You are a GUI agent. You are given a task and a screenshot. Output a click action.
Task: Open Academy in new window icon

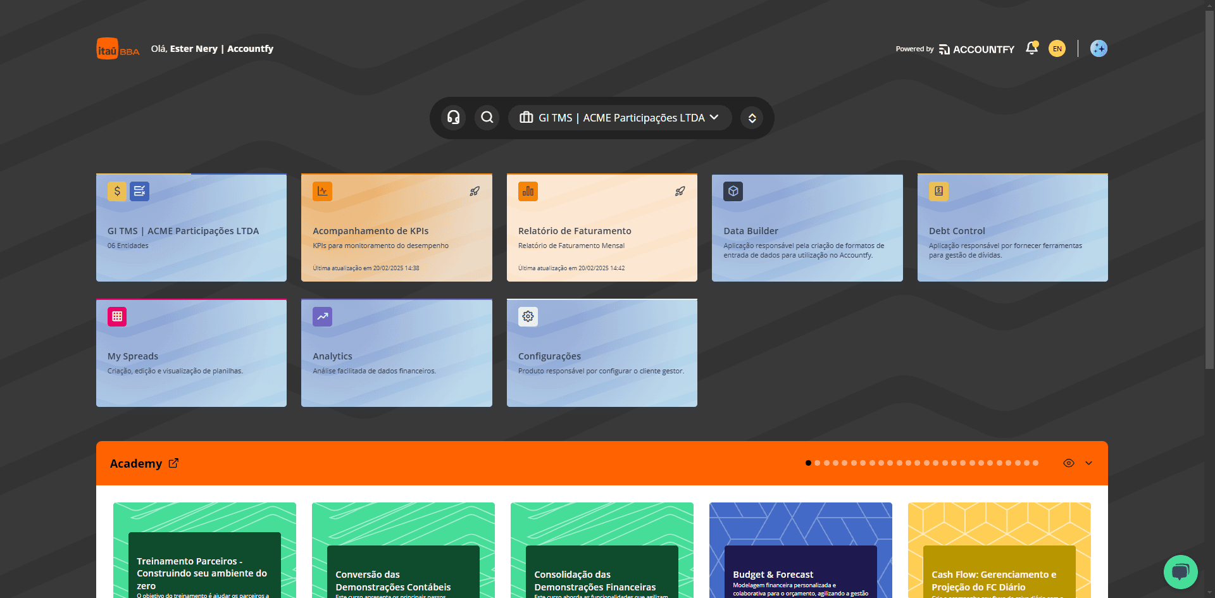[173, 463]
